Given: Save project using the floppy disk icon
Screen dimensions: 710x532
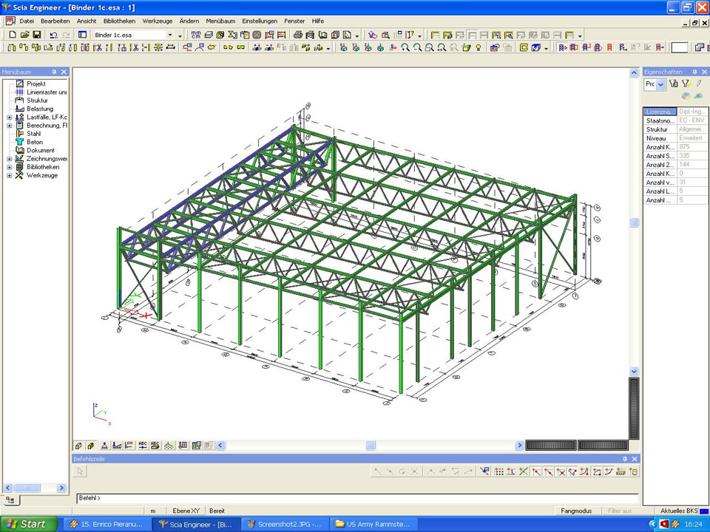Looking at the screenshot, I should [x=36, y=35].
